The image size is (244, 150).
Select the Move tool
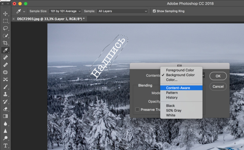[x=5, y=14]
